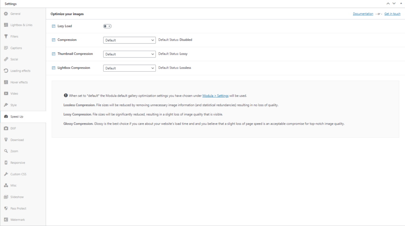
Task: Collapse the Settings panel with triangle toggle
Action: pyautogui.click(x=400, y=4)
